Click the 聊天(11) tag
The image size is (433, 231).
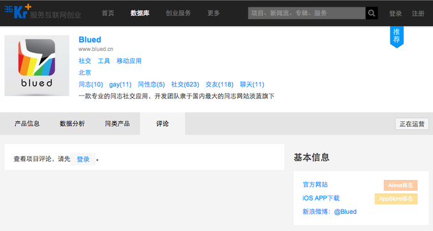click(x=252, y=84)
